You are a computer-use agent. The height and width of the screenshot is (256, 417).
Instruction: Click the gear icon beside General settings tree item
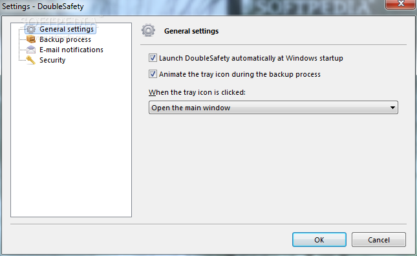click(31, 29)
